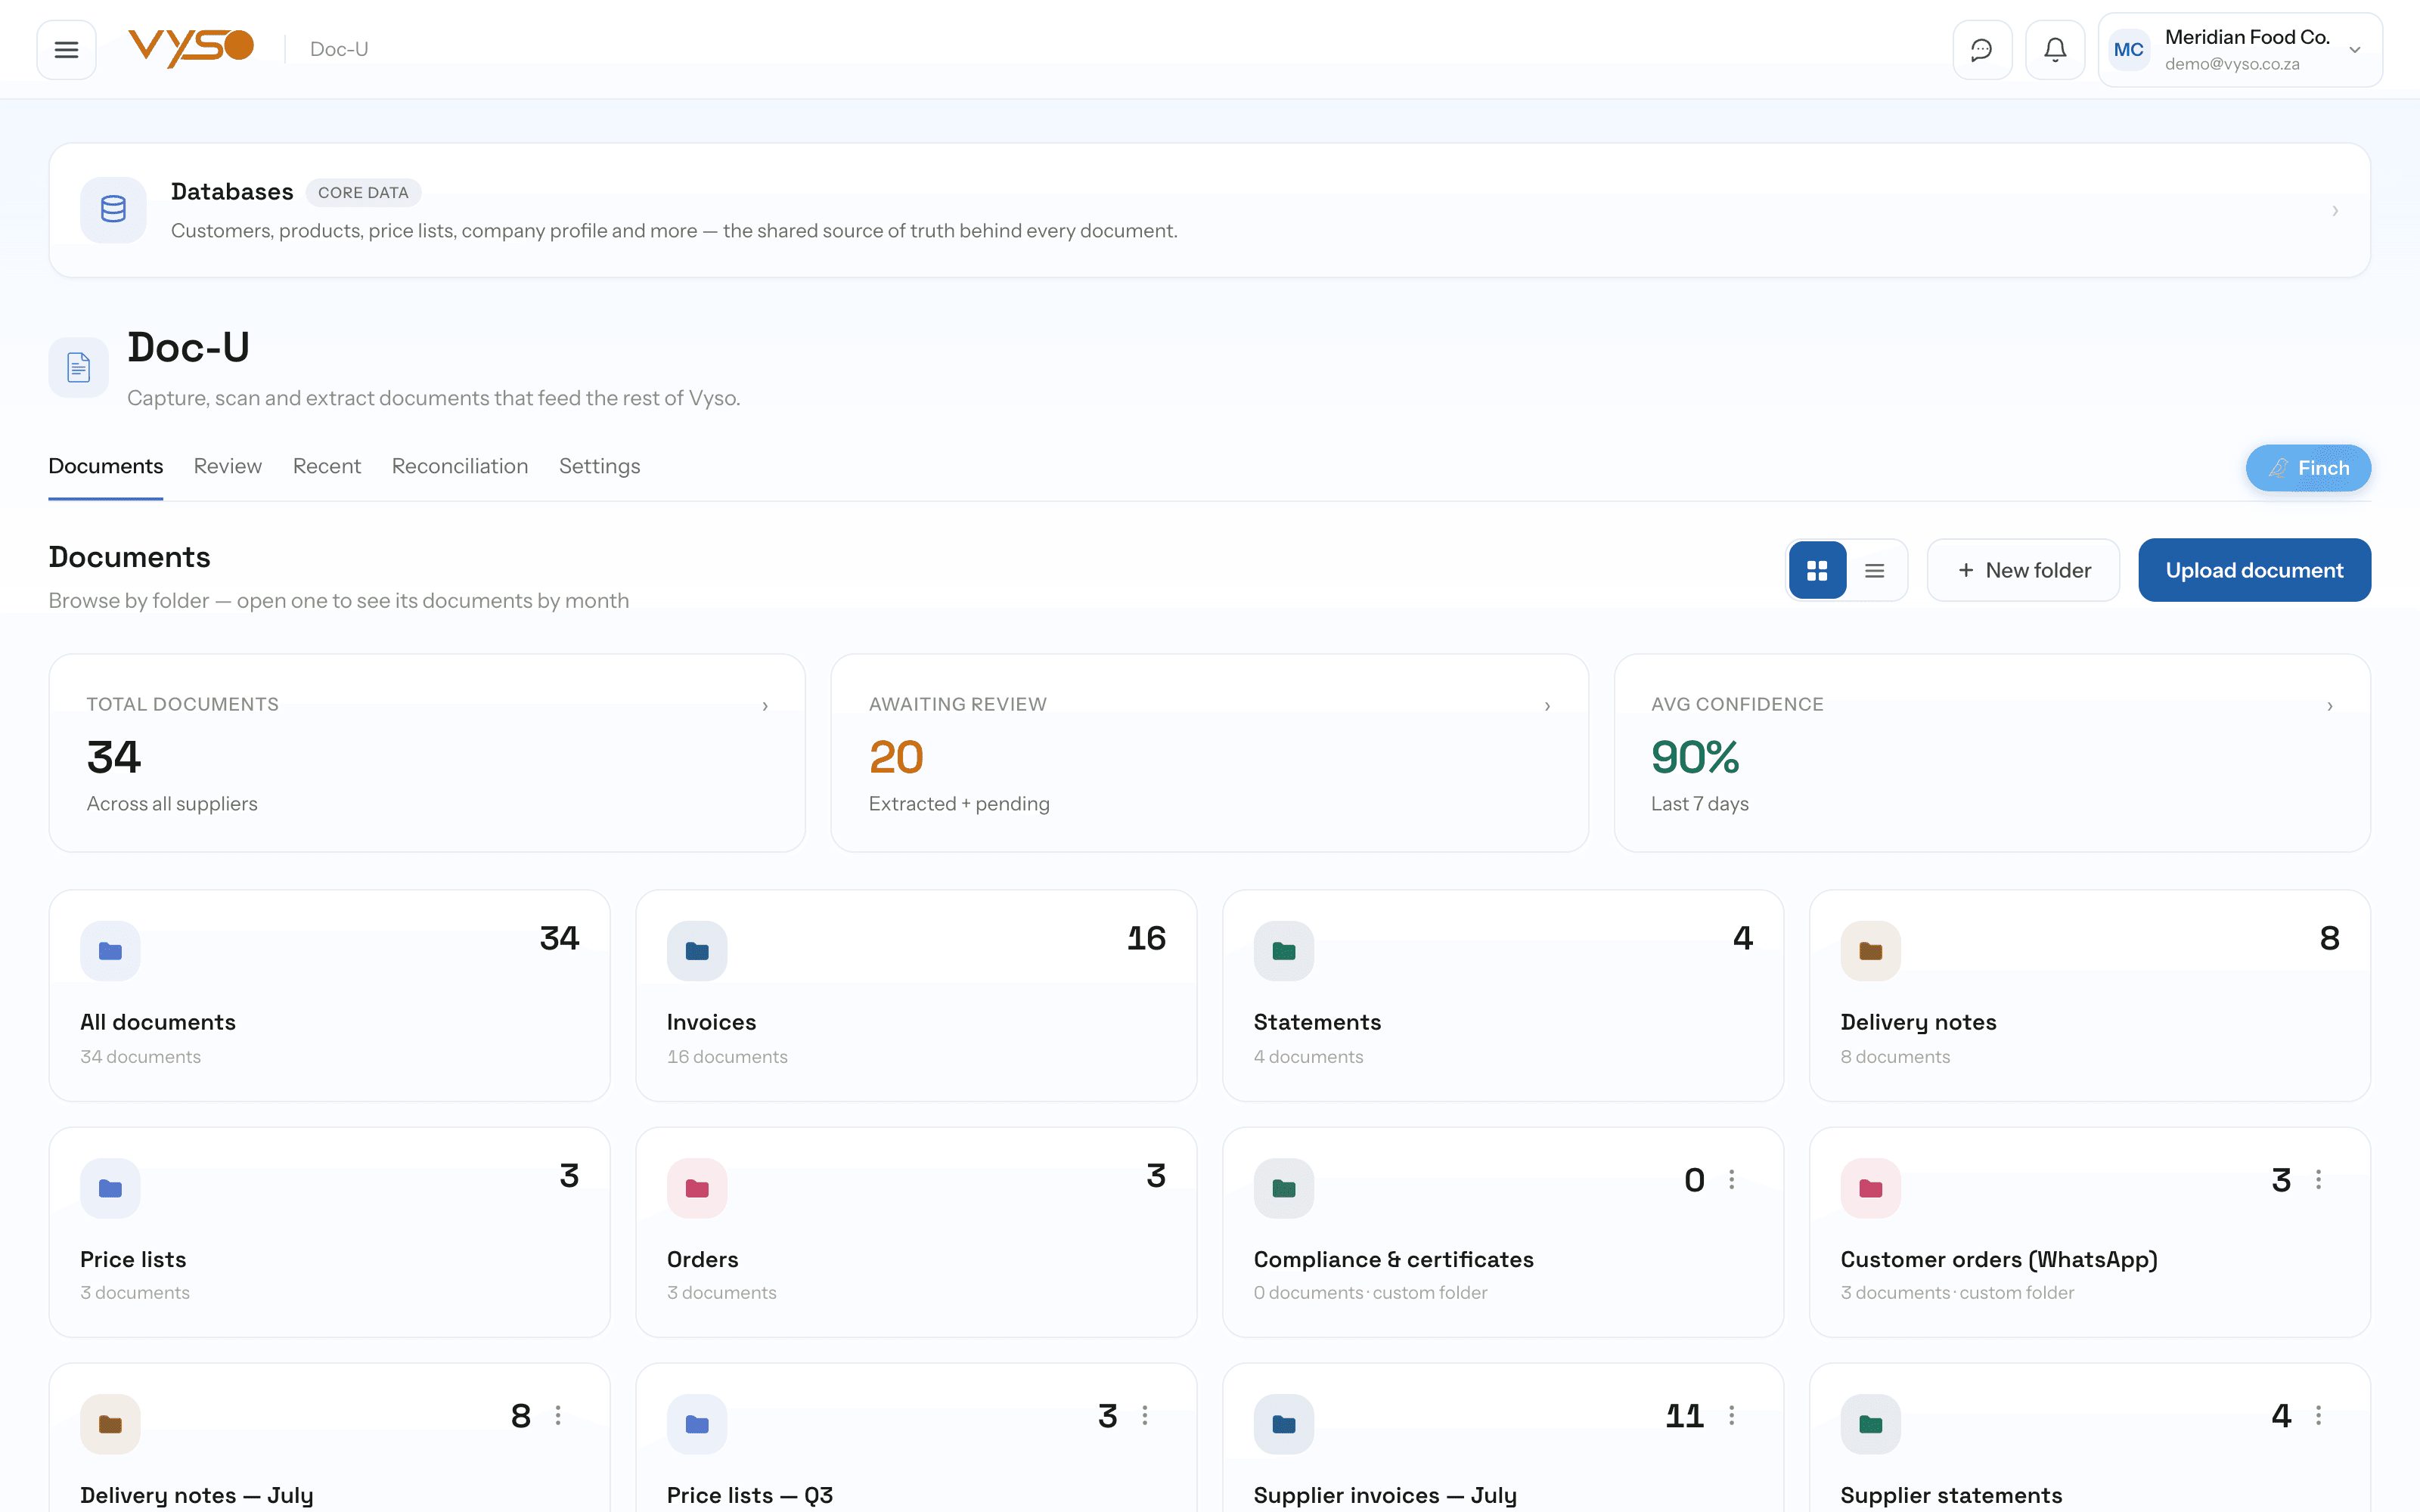Click the "Statements" folder title
Screen dimensions: 2420x1512
[x=1317, y=1022]
